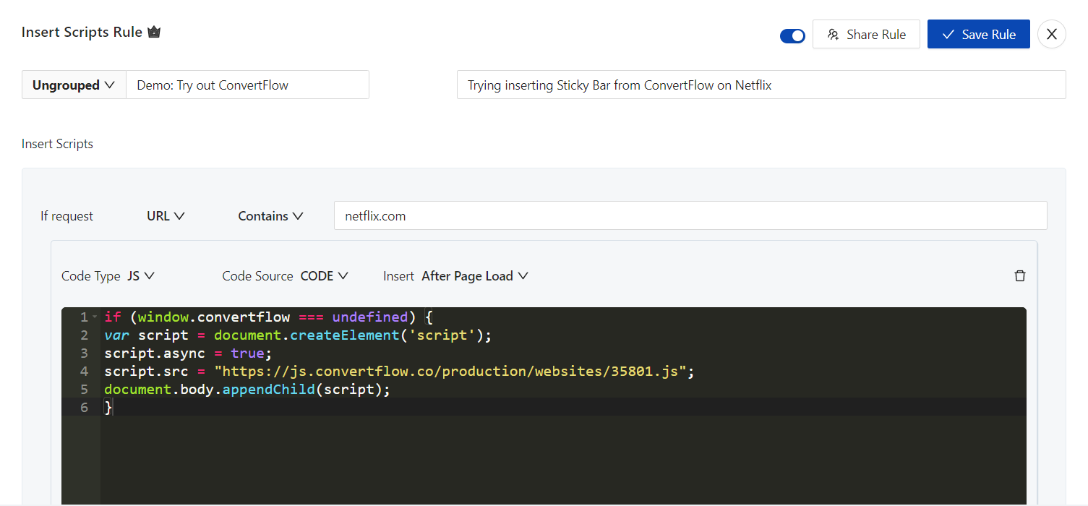Click the netflix.com URL input field
The image size is (1088, 506).
coord(690,215)
